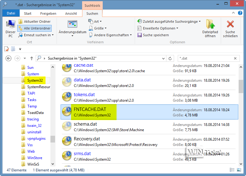Image resolution: width=246 pixels, height=176 pixels.
Task: Click the data.dat file icon
Action: 67,82
